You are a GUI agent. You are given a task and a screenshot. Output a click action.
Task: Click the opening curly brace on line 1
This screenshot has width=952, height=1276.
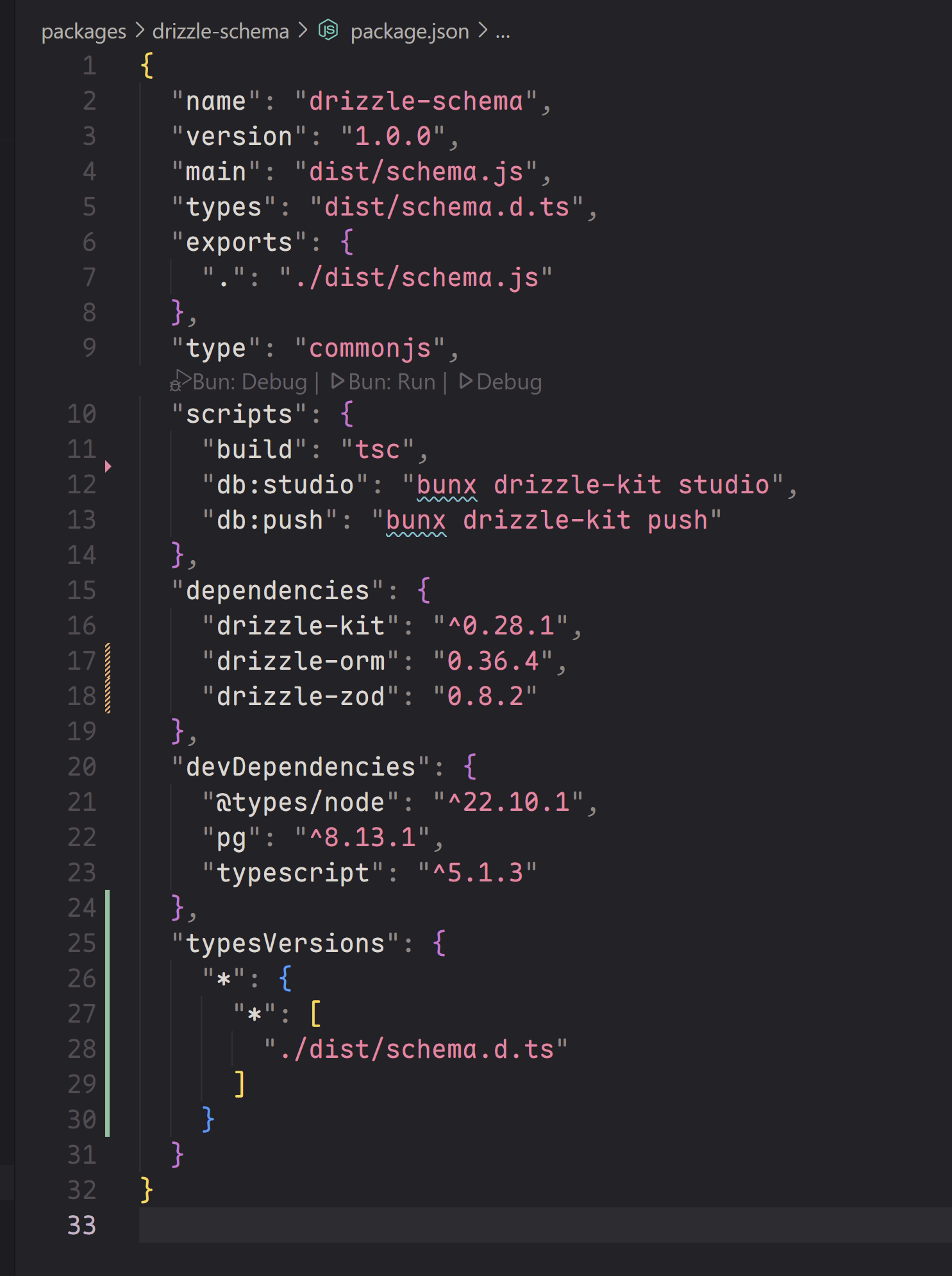tap(147, 66)
